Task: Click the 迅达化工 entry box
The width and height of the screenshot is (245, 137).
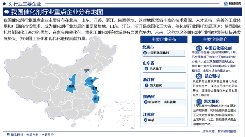Action: click(x=164, y=68)
